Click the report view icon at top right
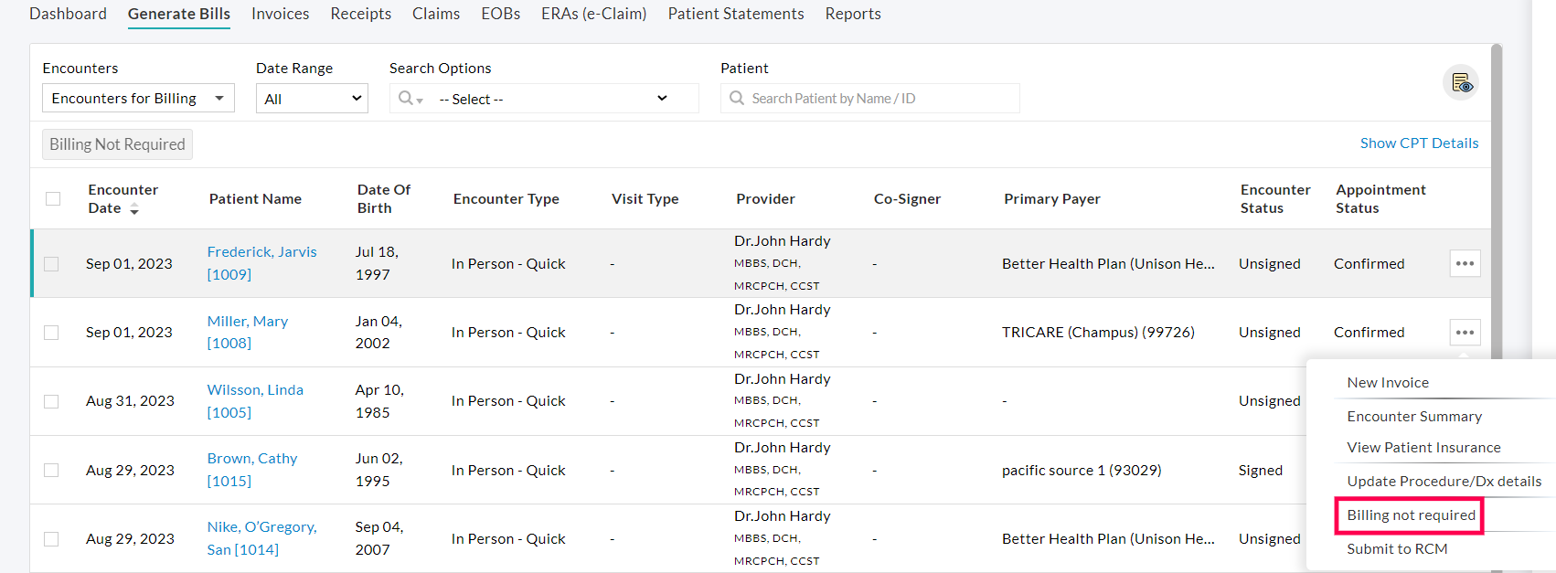This screenshot has height=573, width=1556. (1461, 83)
